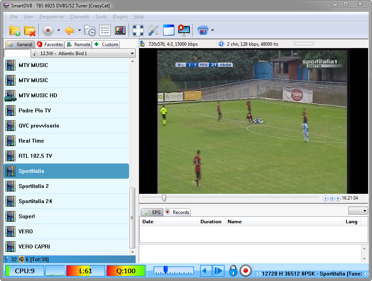This screenshot has width=372, height=281.
Task: Click the Duration column header
Action: (211, 222)
